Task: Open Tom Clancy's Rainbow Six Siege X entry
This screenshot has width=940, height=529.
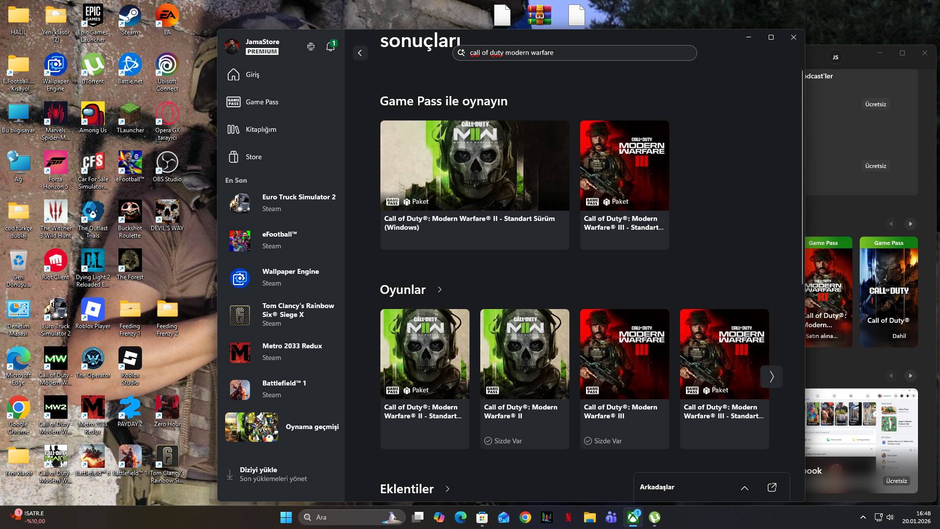Action: tap(281, 314)
